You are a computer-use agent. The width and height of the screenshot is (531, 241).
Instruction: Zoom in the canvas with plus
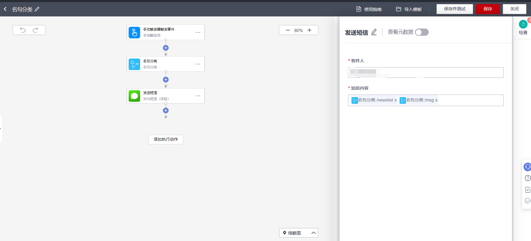[309, 30]
